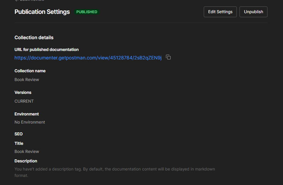This screenshot has height=185, width=283.
Task: Select the CURRENT version value
Action: [x=24, y=101]
